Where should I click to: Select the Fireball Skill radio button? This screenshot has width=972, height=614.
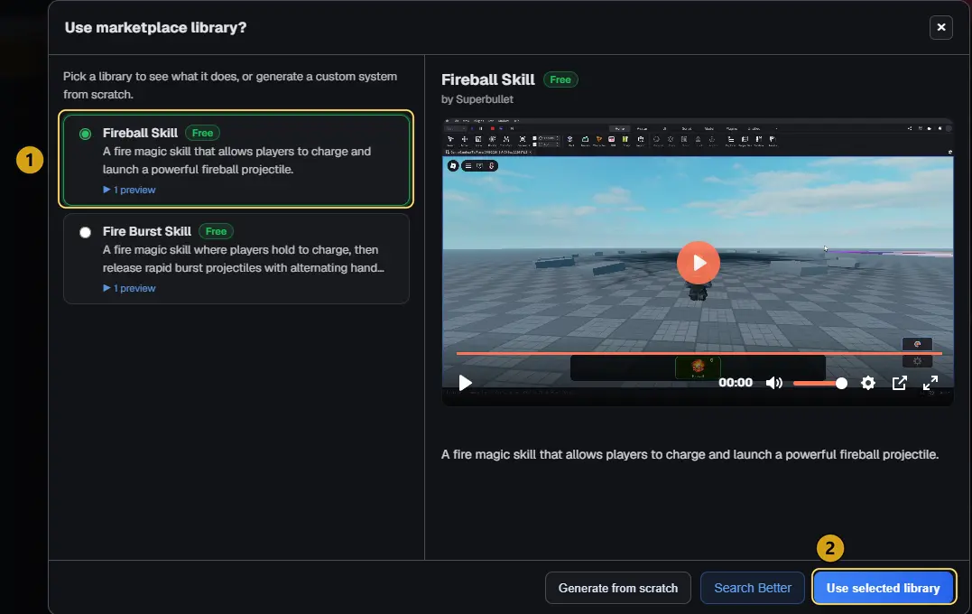pos(85,134)
